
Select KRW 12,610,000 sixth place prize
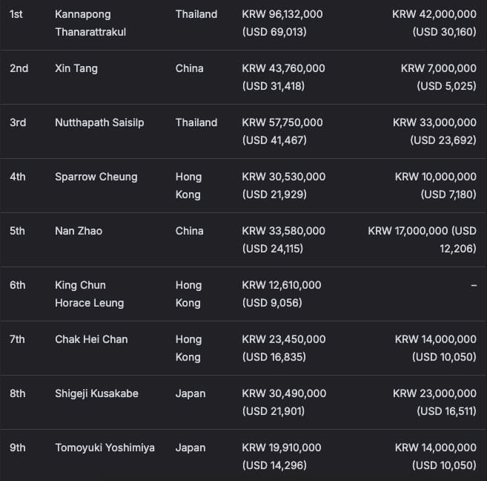282,285
